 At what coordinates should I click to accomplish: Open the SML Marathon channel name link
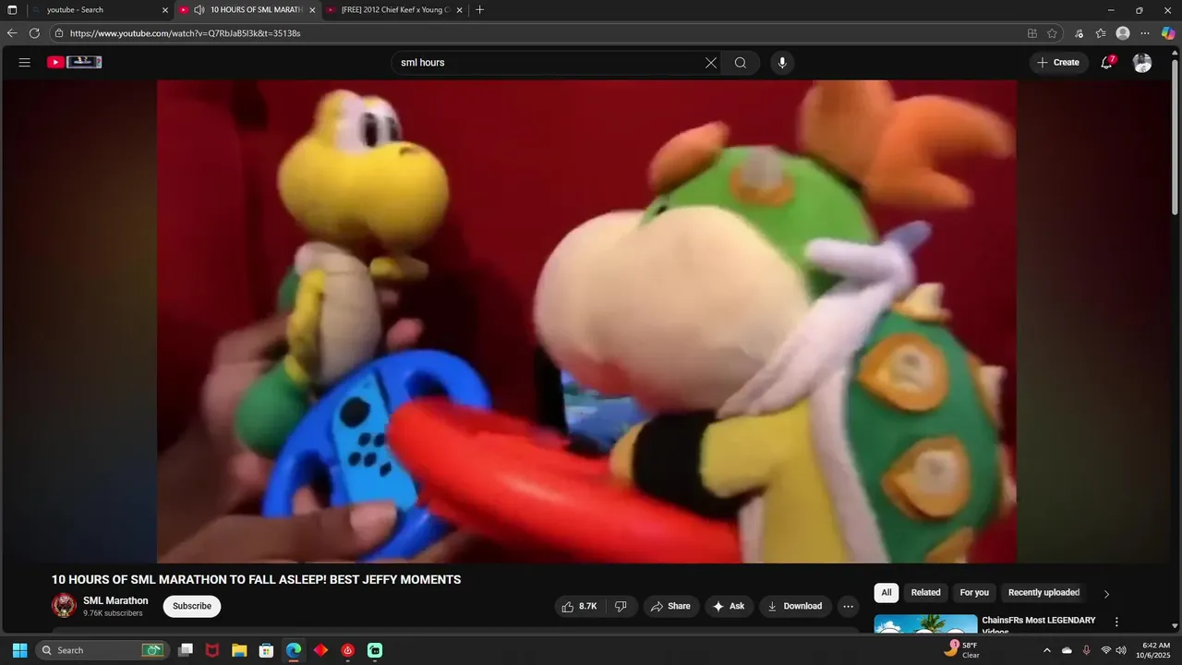click(x=115, y=600)
